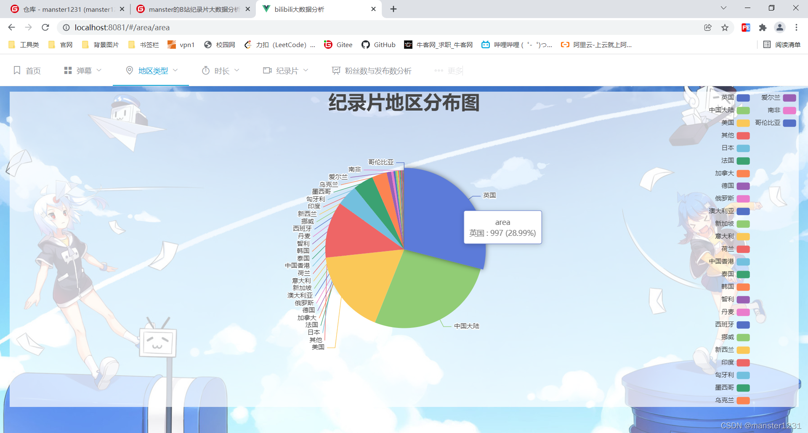Viewport: 808px width, 433px height.
Task: Expand the 更多 overflow menu
Action: point(449,71)
